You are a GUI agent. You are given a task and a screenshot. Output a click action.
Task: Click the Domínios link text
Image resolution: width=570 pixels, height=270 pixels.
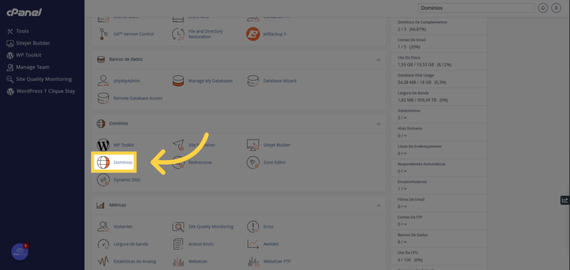pyautogui.click(x=123, y=163)
